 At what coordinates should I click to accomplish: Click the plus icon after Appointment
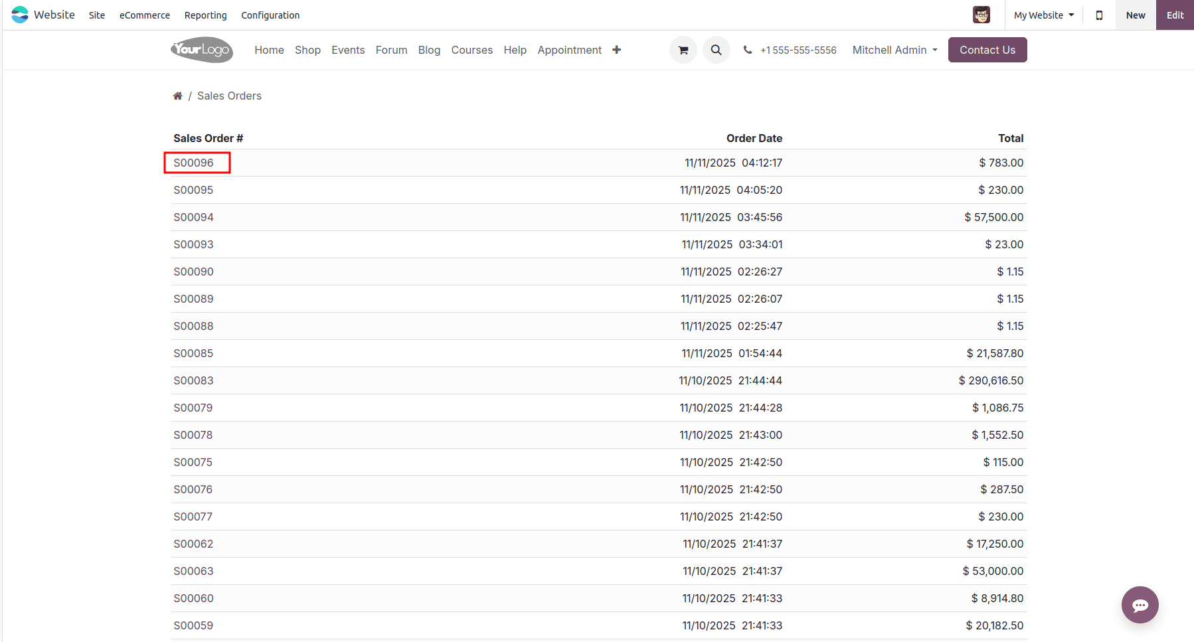(x=616, y=50)
